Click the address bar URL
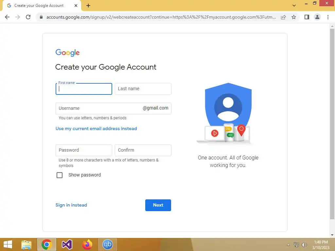The width and height of the screenshot is (335, 251). click(x=161, y=17)
